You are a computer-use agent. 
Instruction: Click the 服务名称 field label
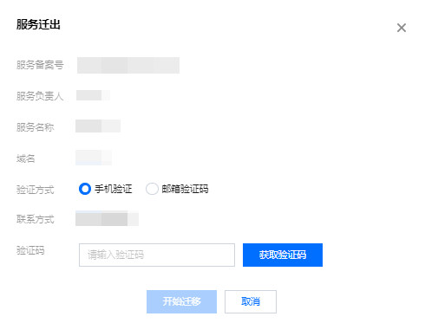(36, 127)
